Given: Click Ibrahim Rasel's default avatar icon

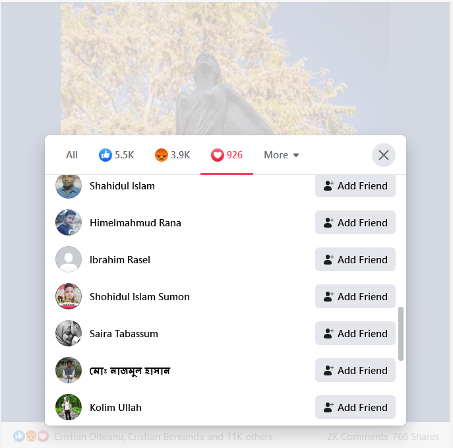Looking at the screenshot, I should [69, 259].
